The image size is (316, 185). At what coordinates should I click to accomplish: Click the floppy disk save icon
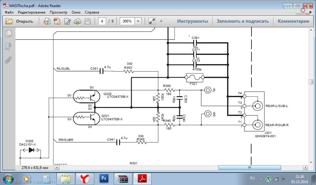[87, 21]
